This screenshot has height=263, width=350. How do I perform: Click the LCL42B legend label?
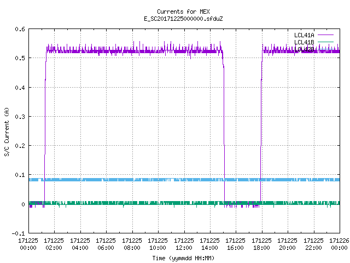[x=304, y=49]
